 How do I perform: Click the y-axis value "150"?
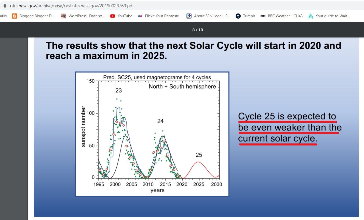[90, 81]
